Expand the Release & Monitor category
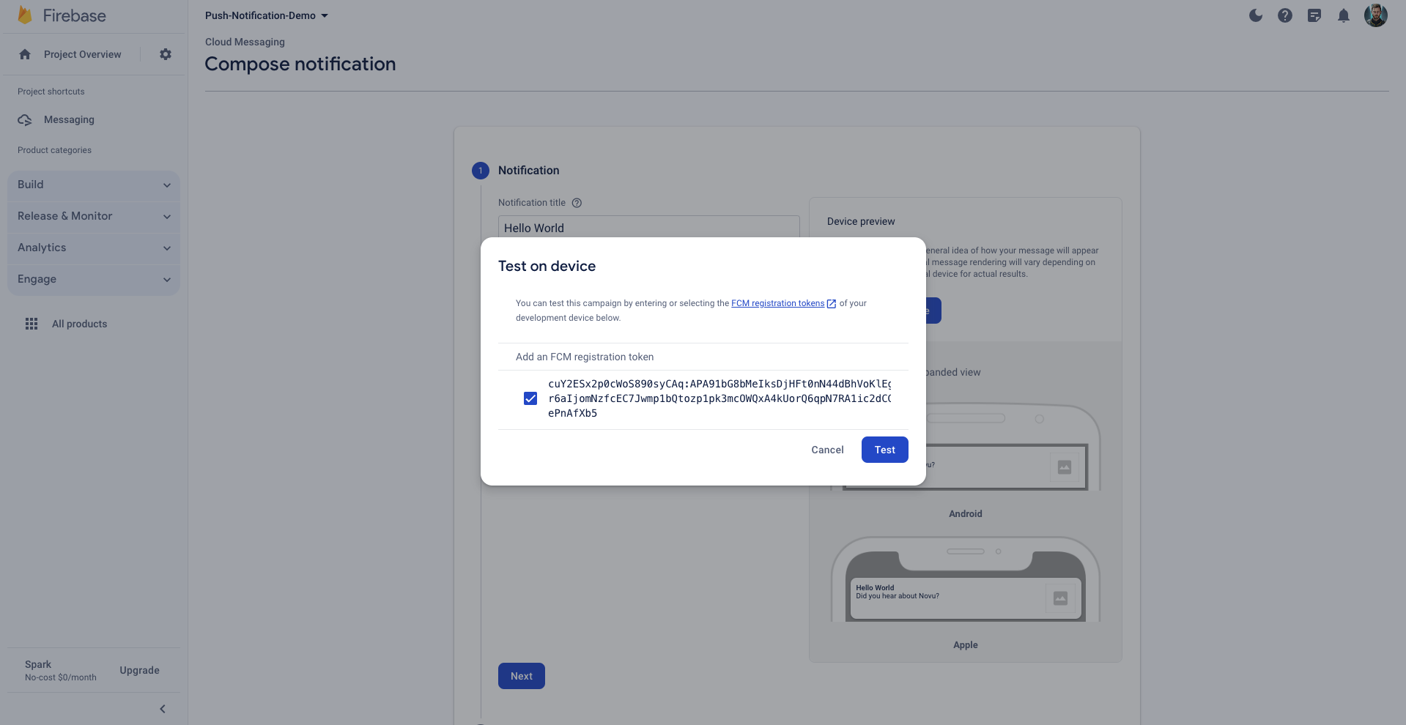This screenshot has height=725, width=1406. (x=94, y=216)
